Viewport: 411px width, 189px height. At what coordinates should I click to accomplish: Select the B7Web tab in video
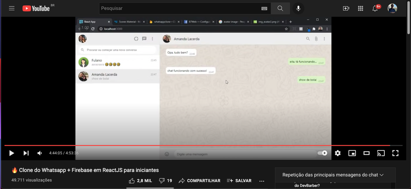coord(199,22)
